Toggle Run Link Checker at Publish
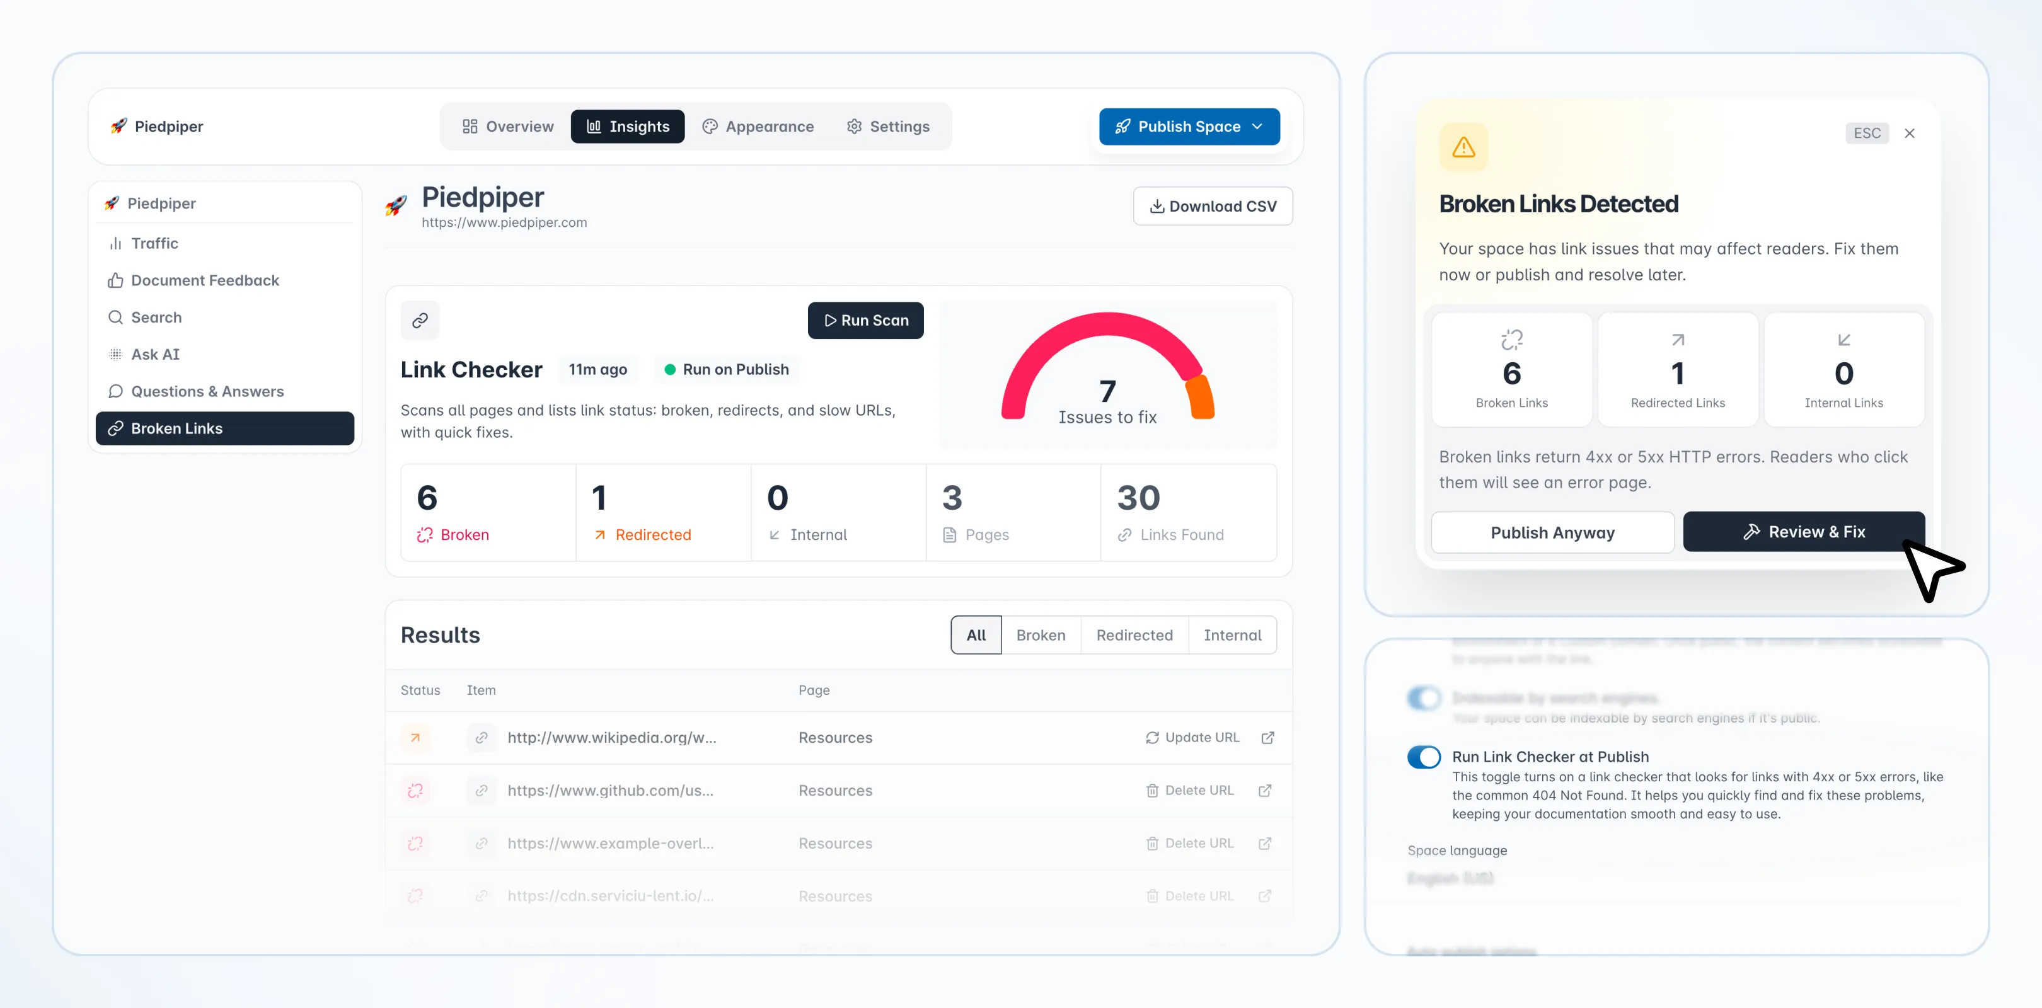2042x1008 pixels. click(x=1424, y=757)
